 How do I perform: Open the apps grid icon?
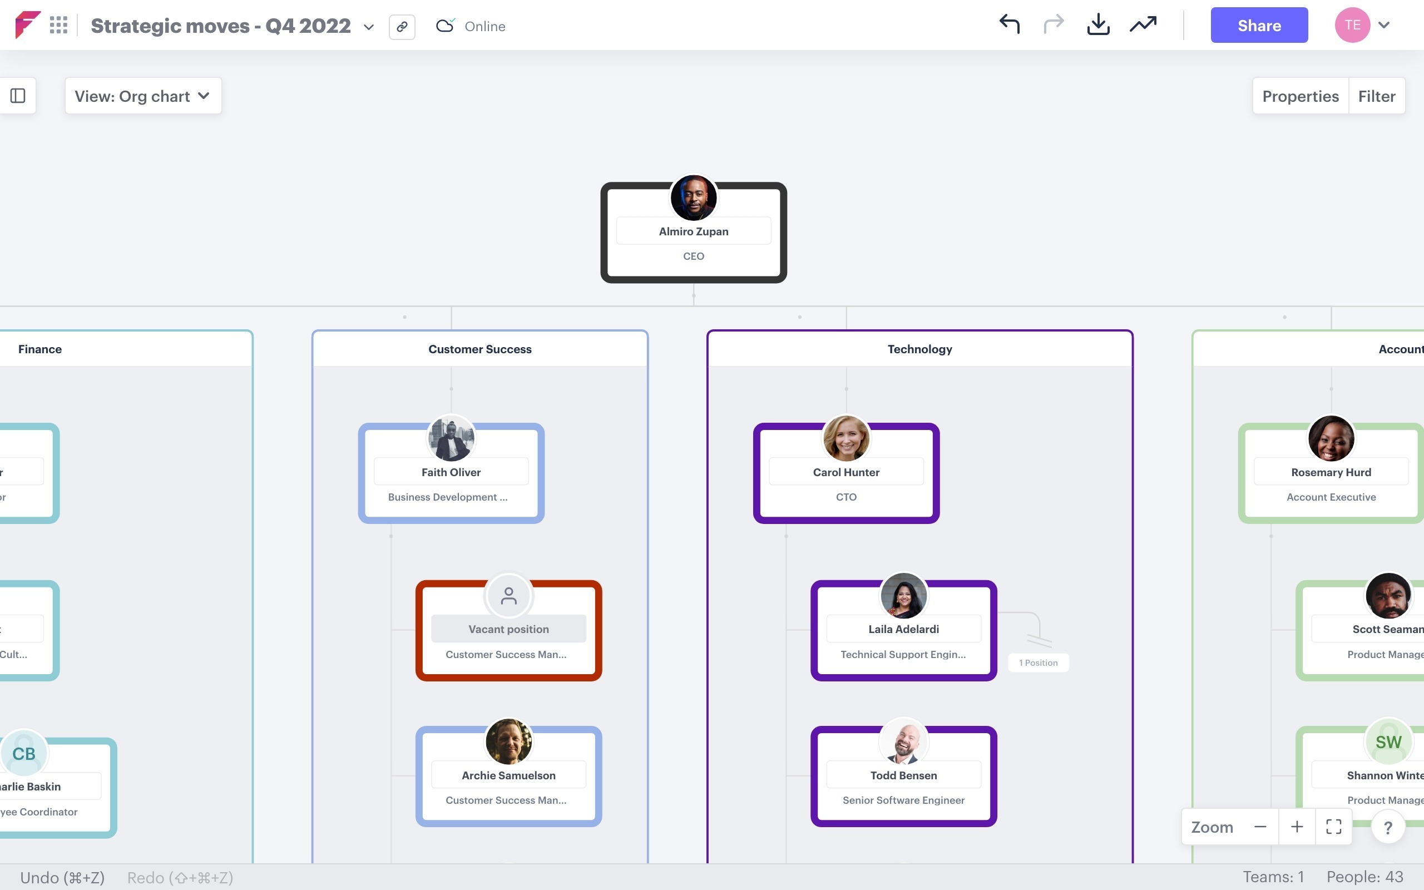click(59, 24)
